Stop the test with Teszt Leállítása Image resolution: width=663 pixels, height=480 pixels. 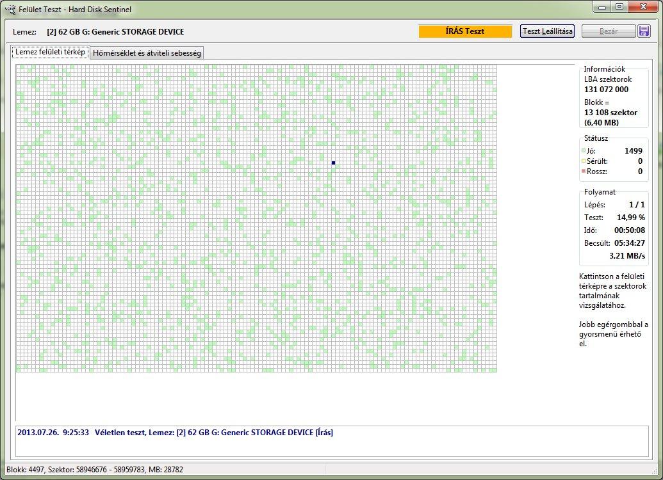(547, 31)
